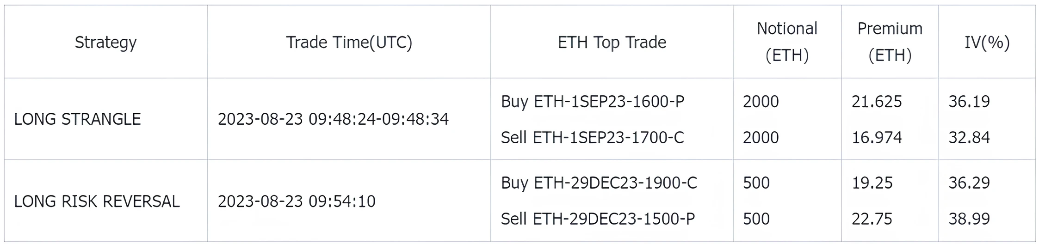Click the Notional (ETH) column header
The width and height of the screenshot is (1039, 244).
point(787,42)
